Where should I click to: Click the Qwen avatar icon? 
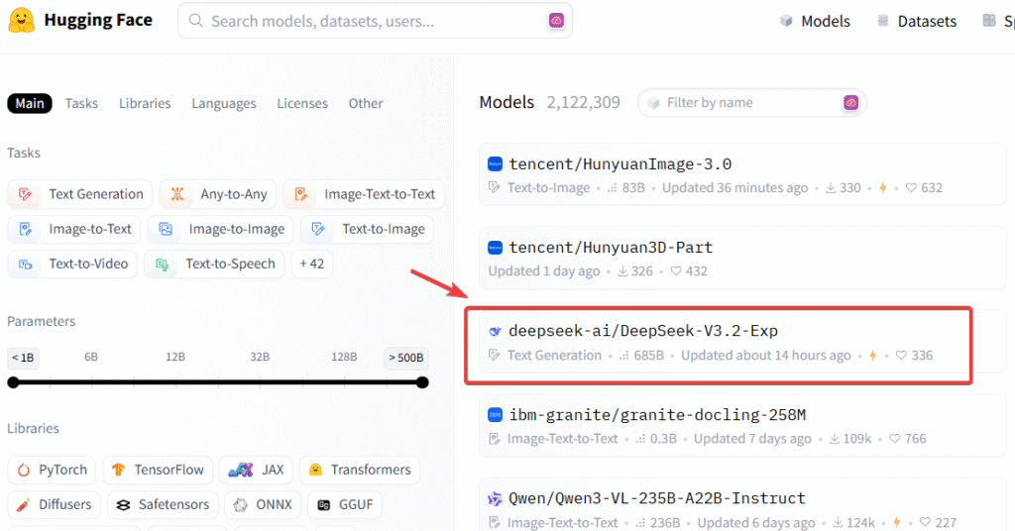point(496,498)
